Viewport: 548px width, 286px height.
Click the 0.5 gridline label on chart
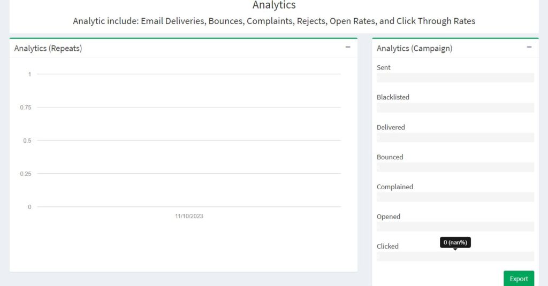click(27, 141)
